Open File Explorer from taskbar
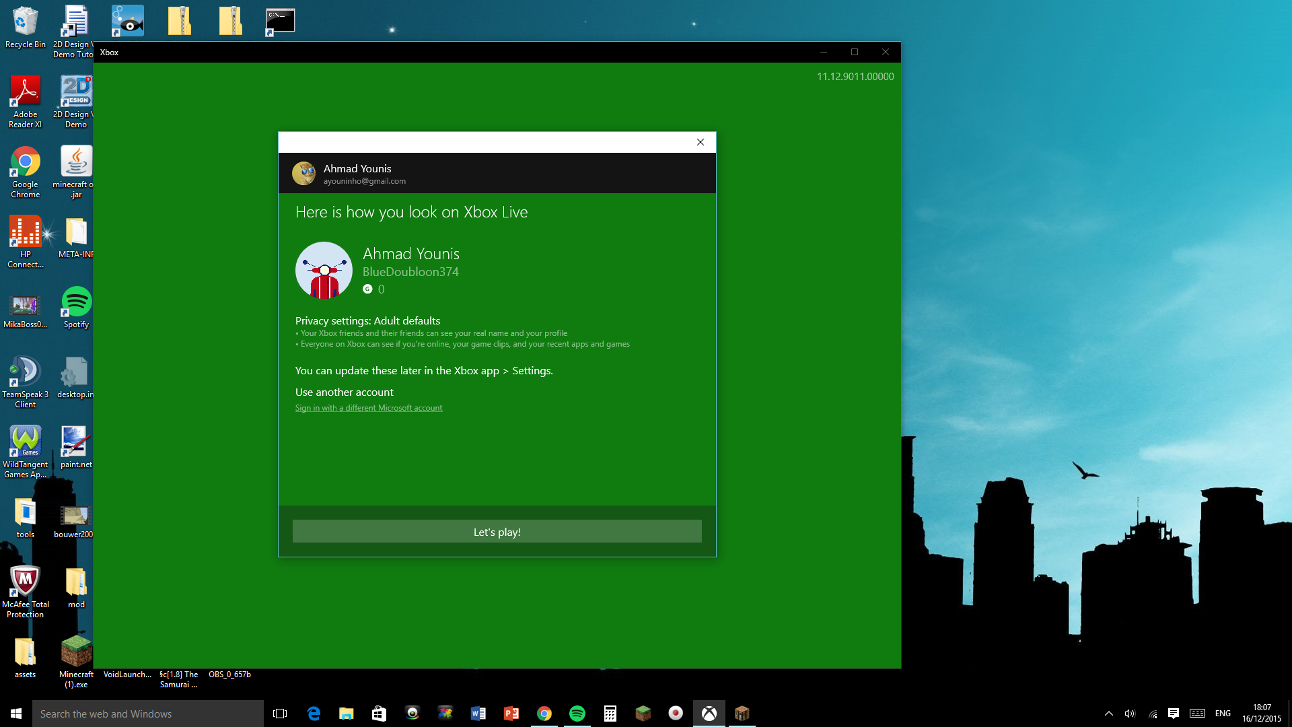This screenshot has height=727, width=1292. 347,714
